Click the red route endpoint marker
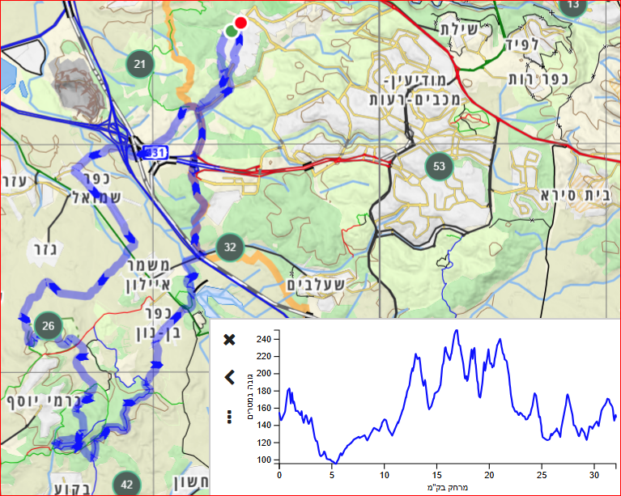The height and width of the screenshot is (496, 621). coord(240,23)
